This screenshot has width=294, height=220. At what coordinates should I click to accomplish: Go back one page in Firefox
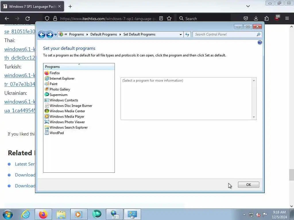pos(7,19)
